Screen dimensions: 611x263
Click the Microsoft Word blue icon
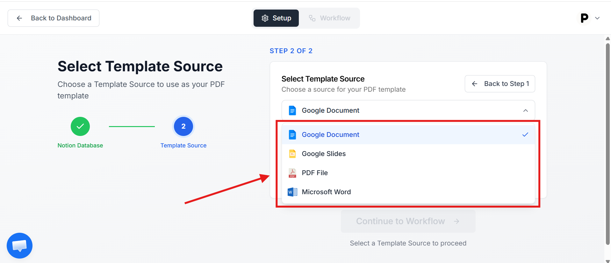coord(292,192)
